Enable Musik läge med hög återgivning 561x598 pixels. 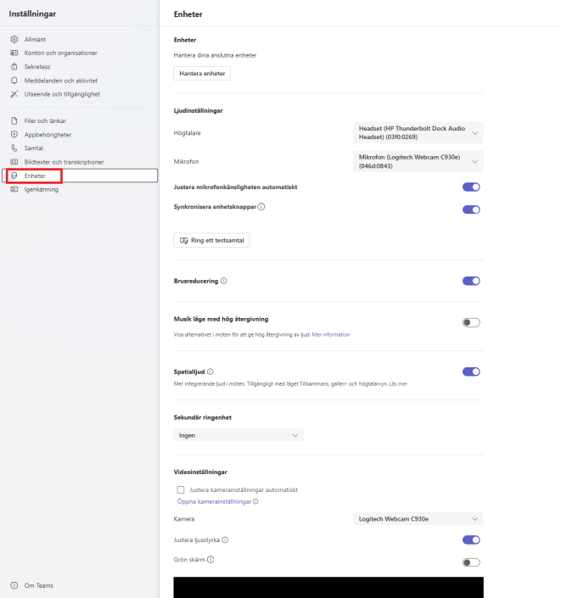pyautogui.click(x=471, y=322)
